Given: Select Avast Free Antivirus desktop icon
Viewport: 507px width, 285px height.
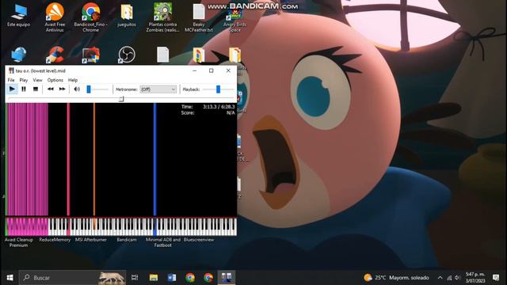Looking at the screenshot, I should pos(55,17).
